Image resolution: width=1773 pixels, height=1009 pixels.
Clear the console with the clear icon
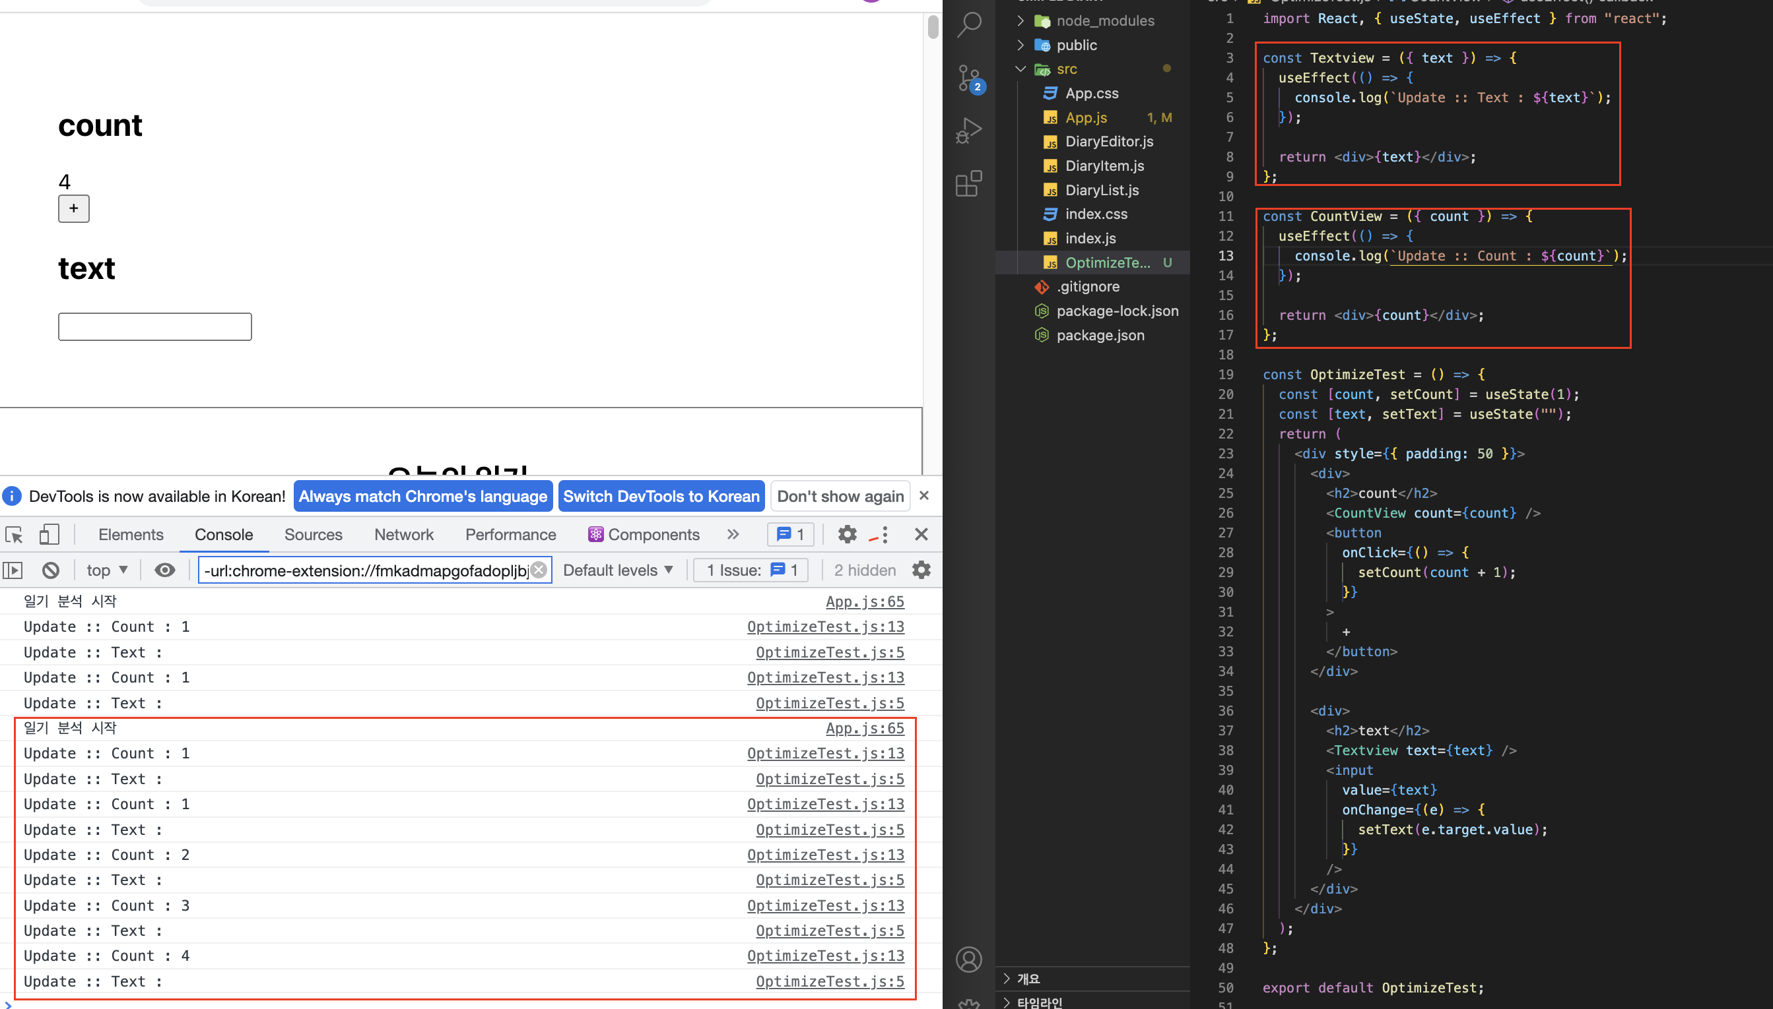click(x=51, y=570)
